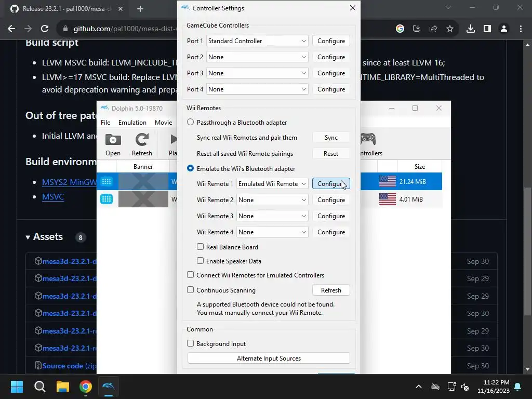Click share page icon in address bar
This screenshot has height=399, width=532.
(x=433, y=29)
